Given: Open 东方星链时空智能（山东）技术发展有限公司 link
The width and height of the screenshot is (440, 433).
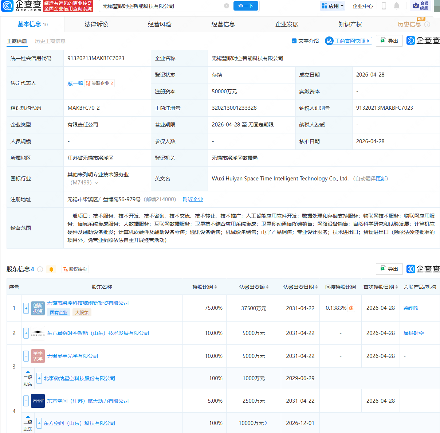Looking at the screenshot, I should click(x=98, y=333).
